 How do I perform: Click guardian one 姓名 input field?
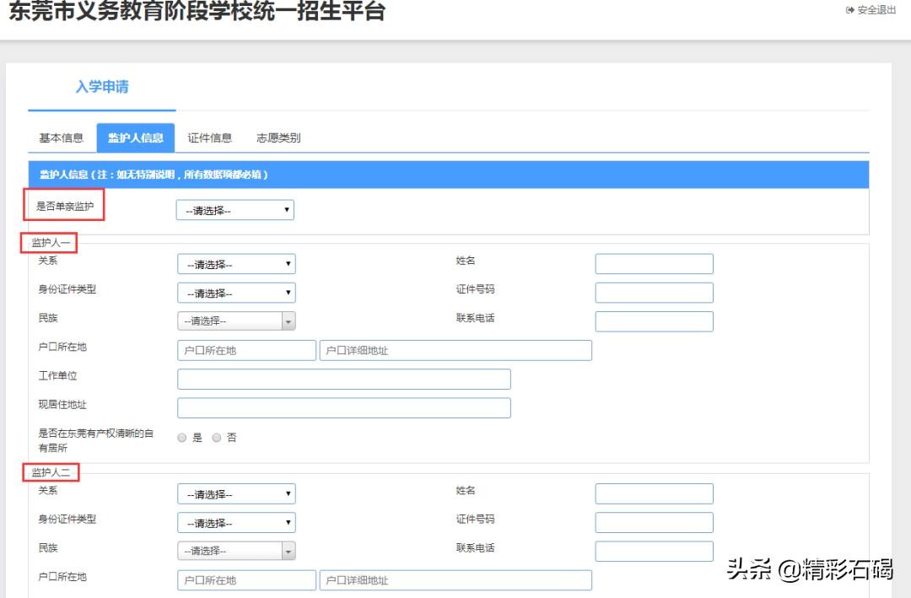tap(654, 264)
